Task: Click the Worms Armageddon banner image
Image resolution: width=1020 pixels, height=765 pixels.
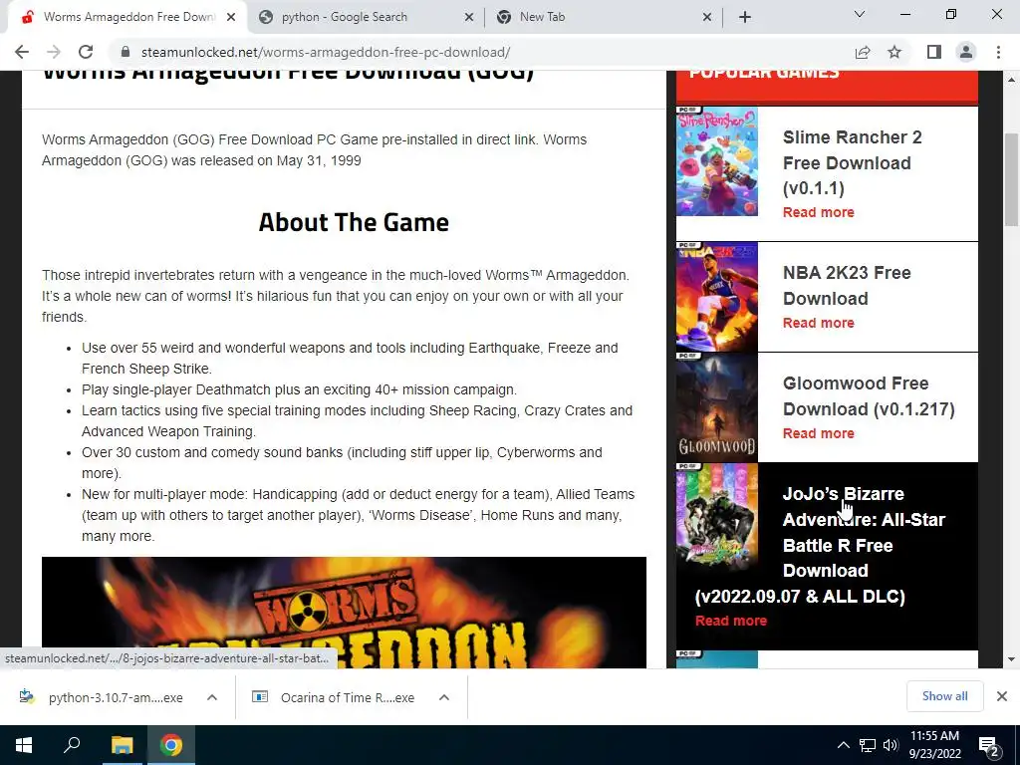Action: [344, 613]
